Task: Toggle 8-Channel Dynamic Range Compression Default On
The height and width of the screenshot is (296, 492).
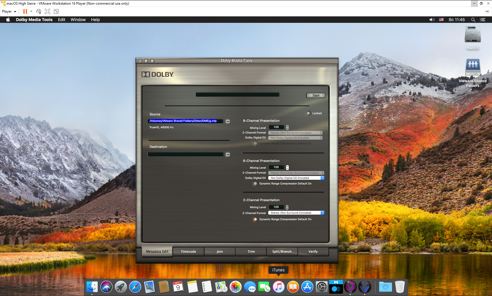Action: click(x=255, y=143)
